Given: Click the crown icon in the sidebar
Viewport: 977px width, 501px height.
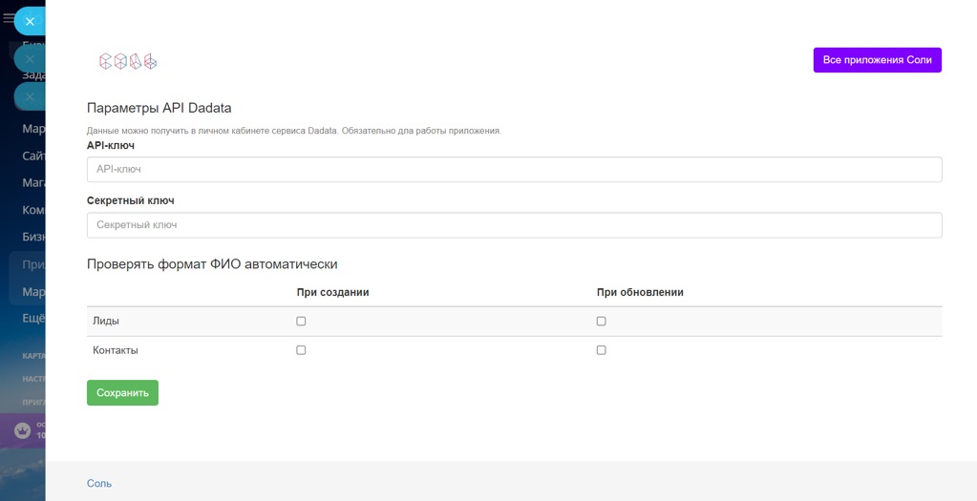Looking at the screenshot, I should (22, 430).
